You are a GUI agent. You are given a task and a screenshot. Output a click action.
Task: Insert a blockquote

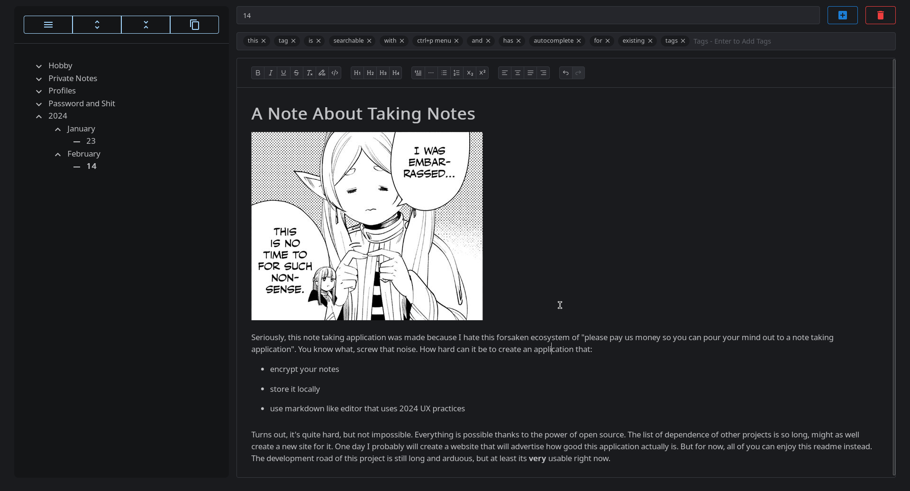pos(418,73)
